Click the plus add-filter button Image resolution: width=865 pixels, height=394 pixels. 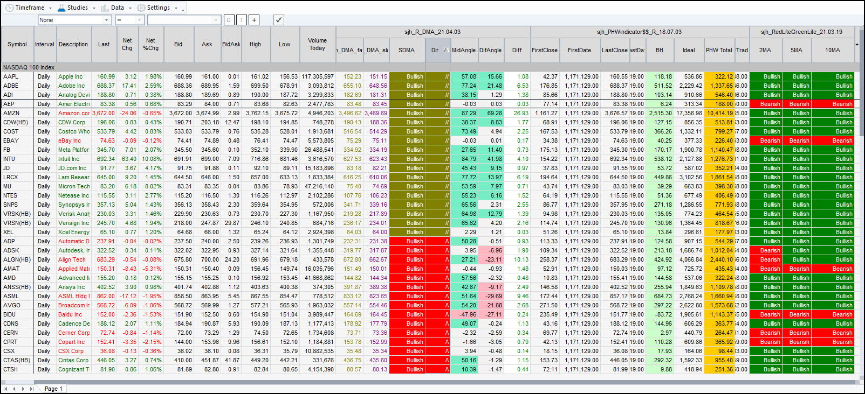click(254, 20)
